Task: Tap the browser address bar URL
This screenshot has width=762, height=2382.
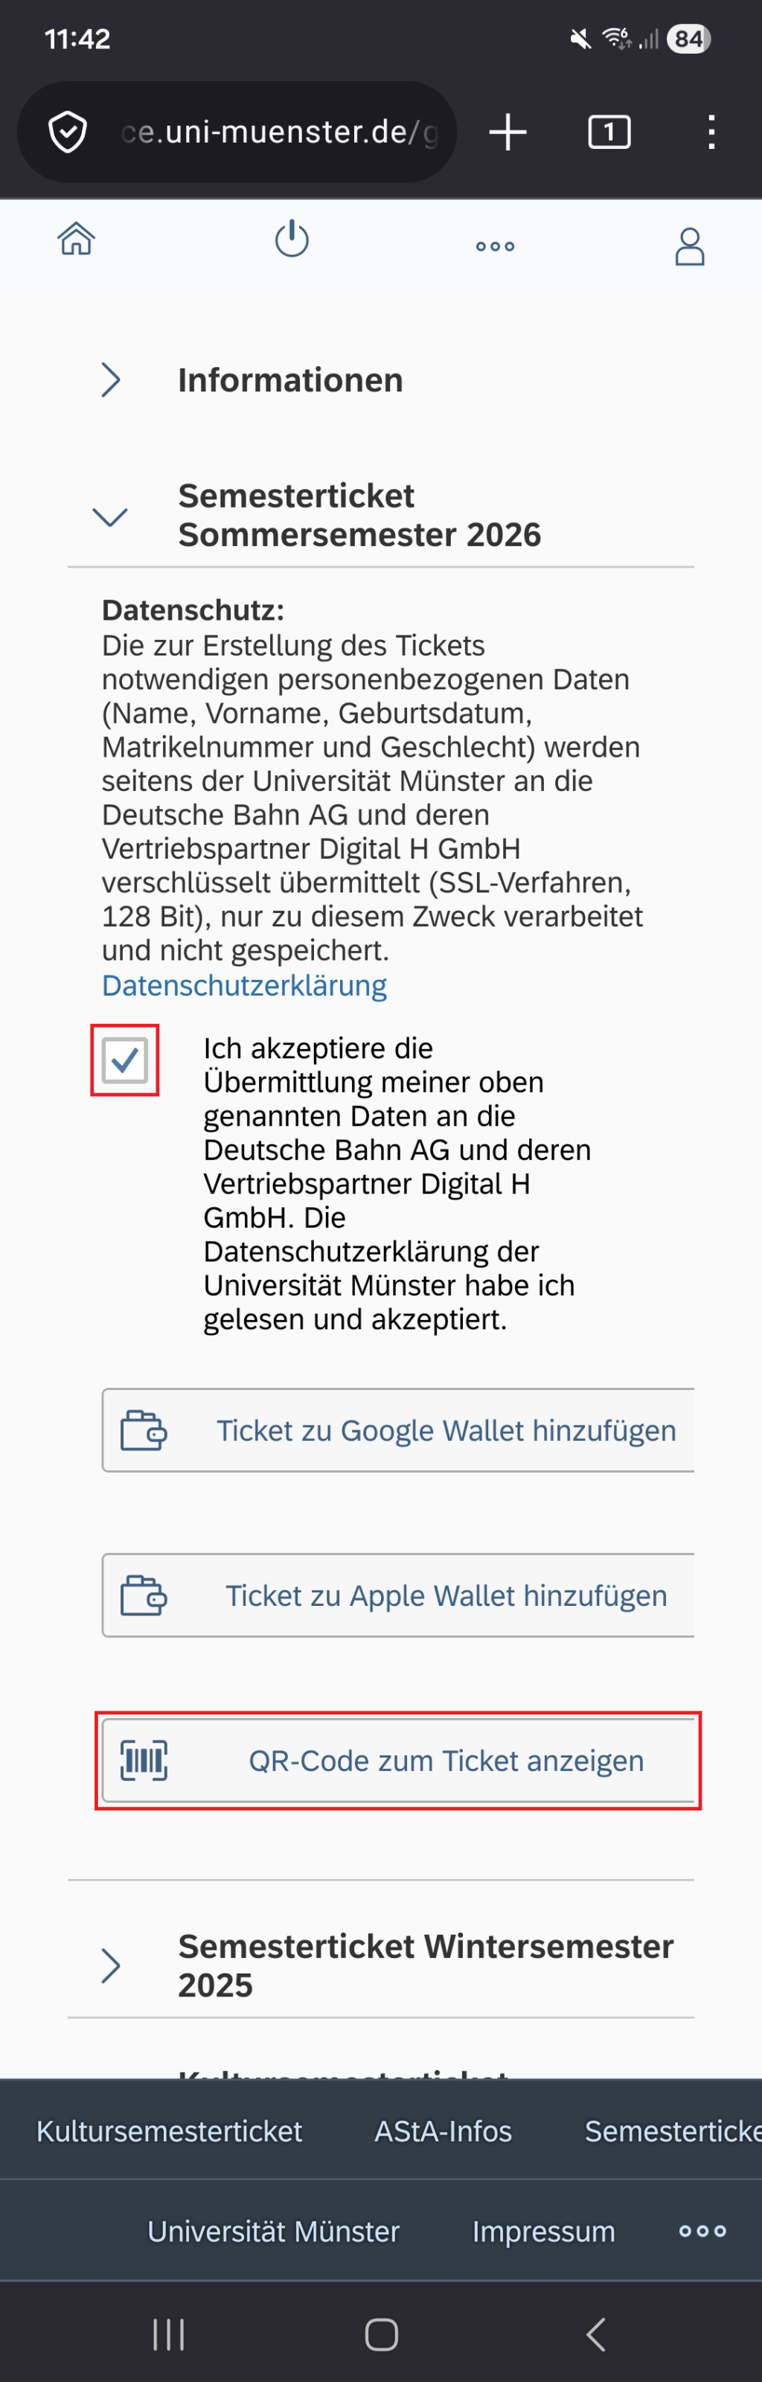Action: [278, 132]
